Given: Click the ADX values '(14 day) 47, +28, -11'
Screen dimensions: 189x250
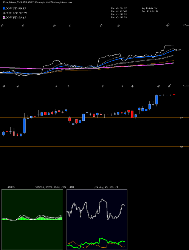Looking at the screenshot, I should [x=106, y=187].
